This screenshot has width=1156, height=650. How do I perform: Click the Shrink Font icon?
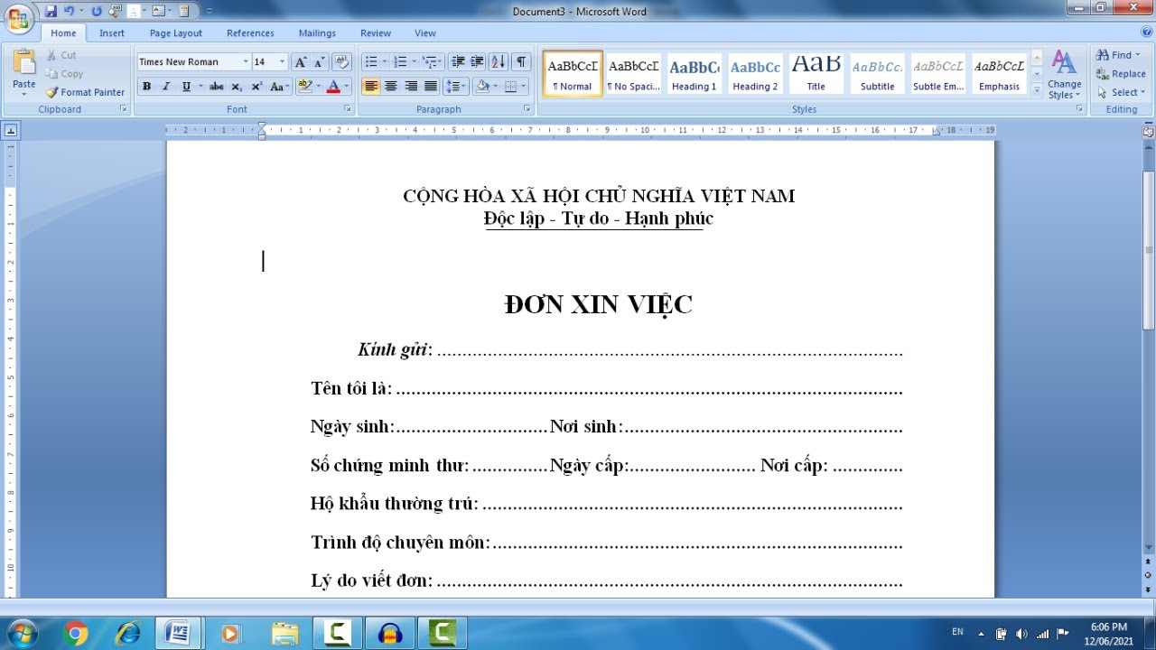pos(320,62)
